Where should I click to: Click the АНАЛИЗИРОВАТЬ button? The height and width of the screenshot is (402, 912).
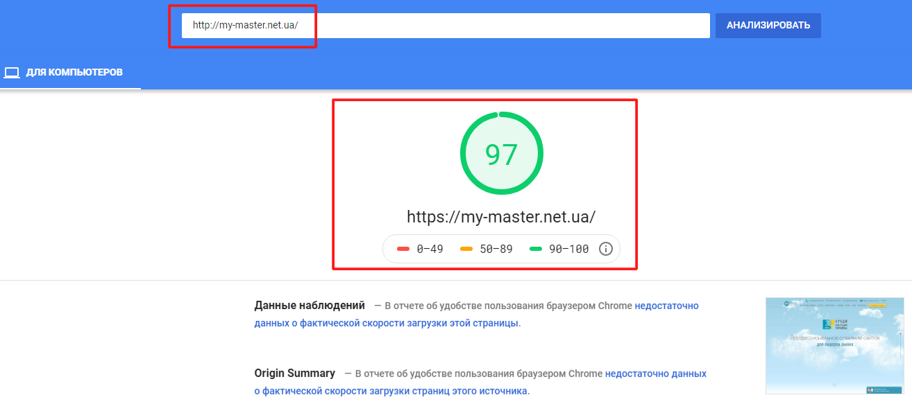(x=768, y=26)
